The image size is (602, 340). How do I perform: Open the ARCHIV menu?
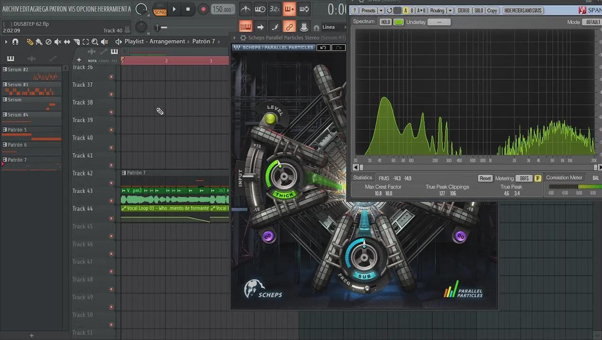11,9
